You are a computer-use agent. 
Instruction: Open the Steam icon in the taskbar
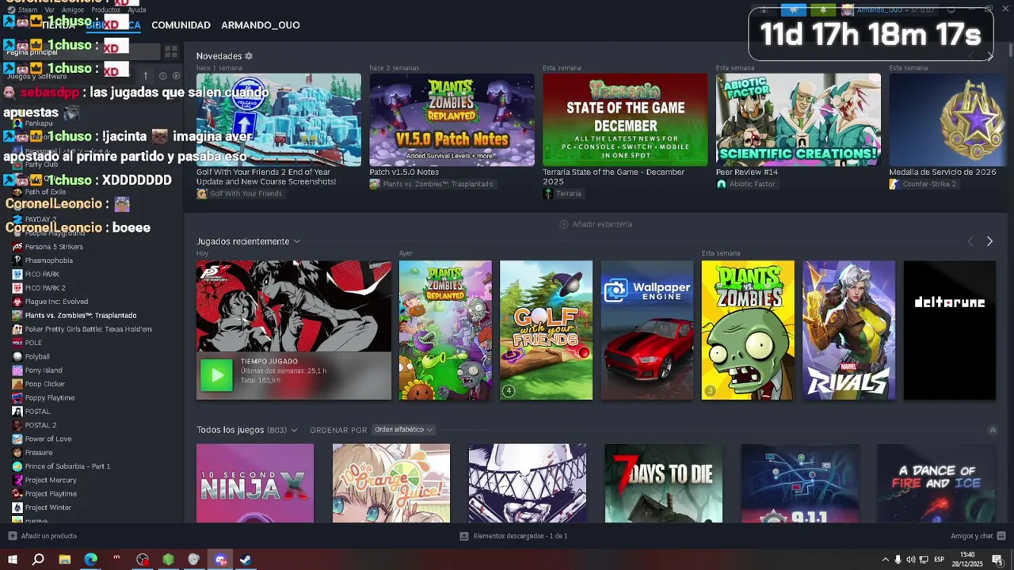tap(246, 560)
